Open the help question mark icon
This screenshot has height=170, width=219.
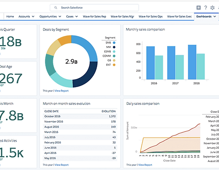pyautogui.click(x=206, y=8)
